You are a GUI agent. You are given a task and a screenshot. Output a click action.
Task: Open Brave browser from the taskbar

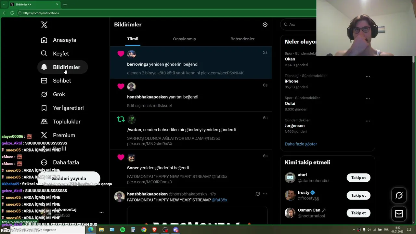coord(154,230)
